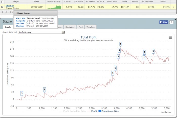Click the 52.8% Av ROI cell
This screenshot has width=177, height=118.
coord(101,7)
